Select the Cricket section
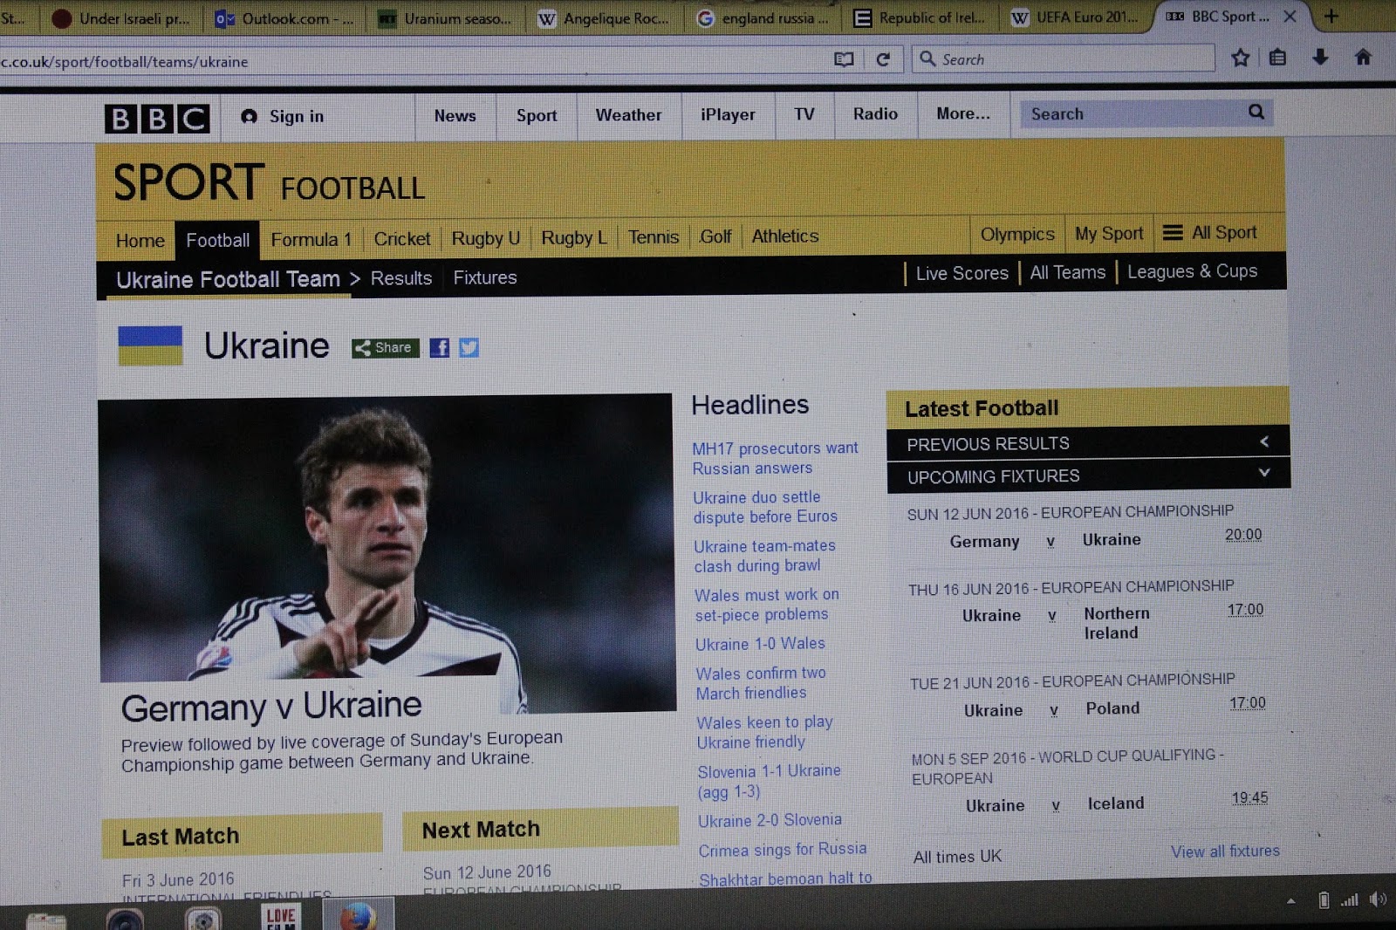The height and width of the screenshot is (930, 1396). pyautogui.click(x=402, y=239)
